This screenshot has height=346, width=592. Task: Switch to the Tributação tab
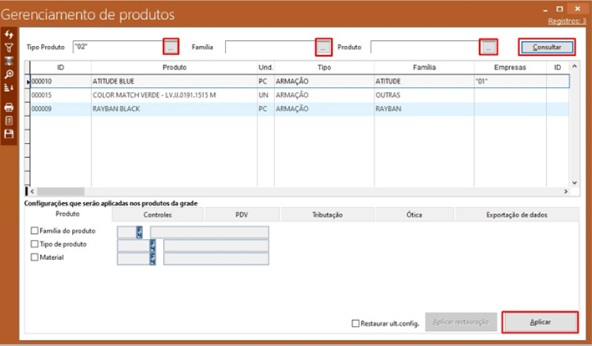(x=327, y=215)
